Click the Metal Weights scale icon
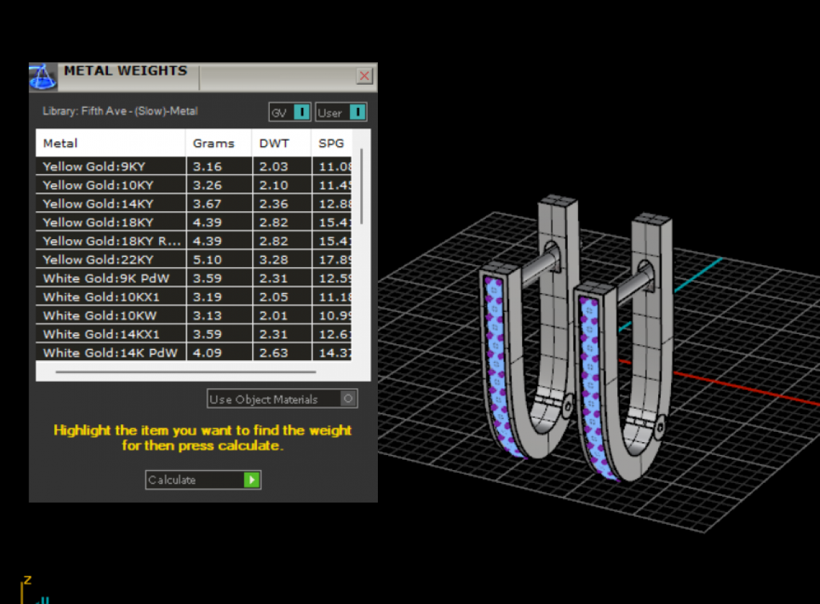 click(x=43, y=77)
